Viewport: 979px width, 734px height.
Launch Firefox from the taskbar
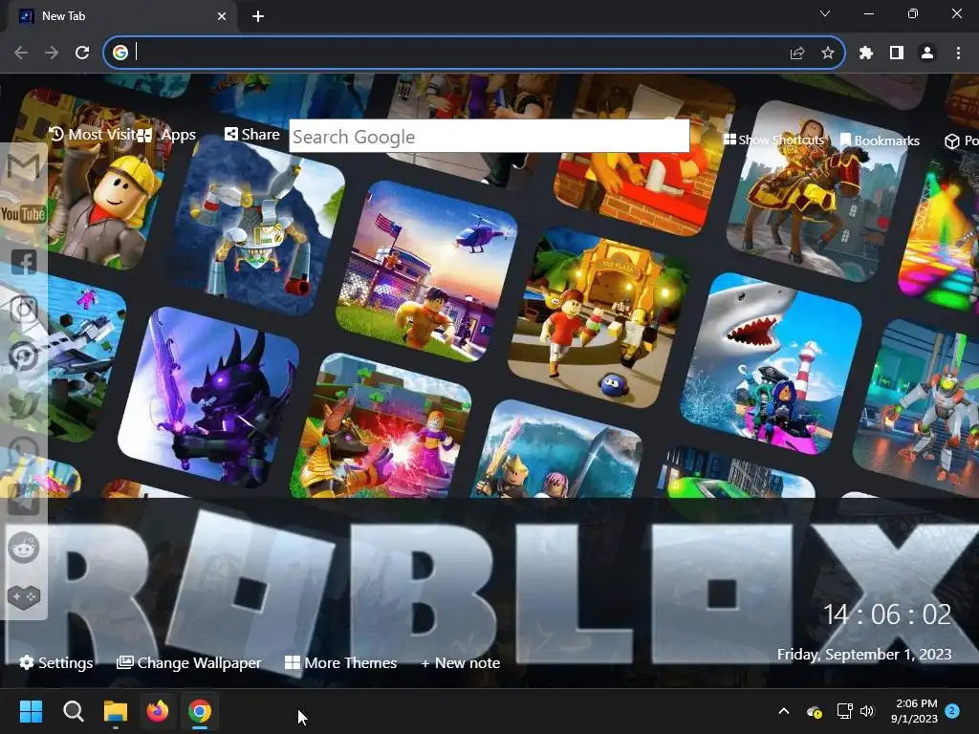click(158, 711)
